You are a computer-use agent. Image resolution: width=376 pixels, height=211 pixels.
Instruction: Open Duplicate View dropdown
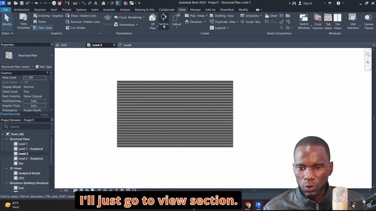(224, 22)
